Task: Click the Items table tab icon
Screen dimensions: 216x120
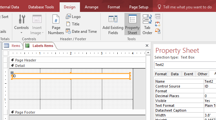Action: [x=6, y=45]
